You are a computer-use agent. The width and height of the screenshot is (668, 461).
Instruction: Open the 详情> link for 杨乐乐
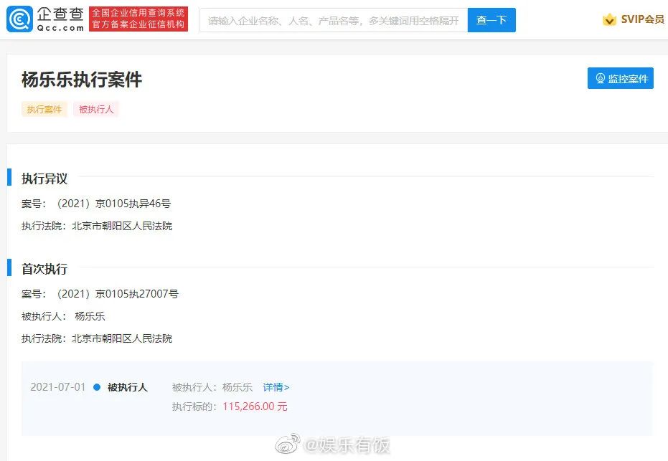[276, 387]
